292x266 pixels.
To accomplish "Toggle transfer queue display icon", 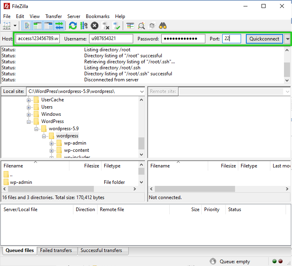I will (59, 26).
